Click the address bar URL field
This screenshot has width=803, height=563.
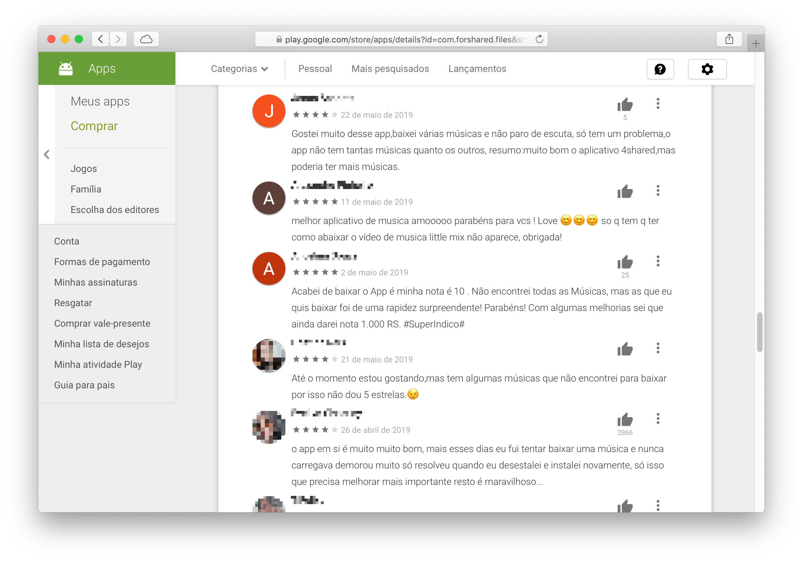(401, 39)
